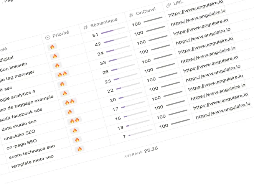The height and width of the screenshot is (184, 254).
Task: Click the OnCarwl bar in the template meta seo row
Action: point(180,122)
